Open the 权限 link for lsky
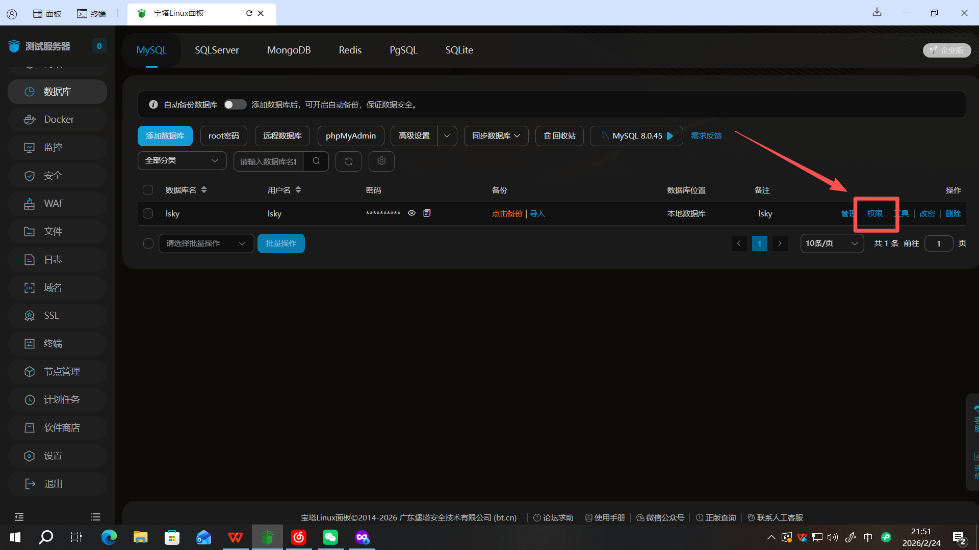 click(874, 214)
